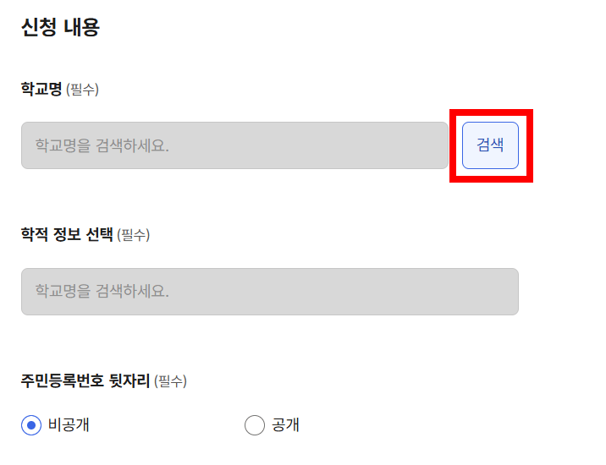
Task: Click the (필수) marker beside 학교명
Action: tap(82, 90)
